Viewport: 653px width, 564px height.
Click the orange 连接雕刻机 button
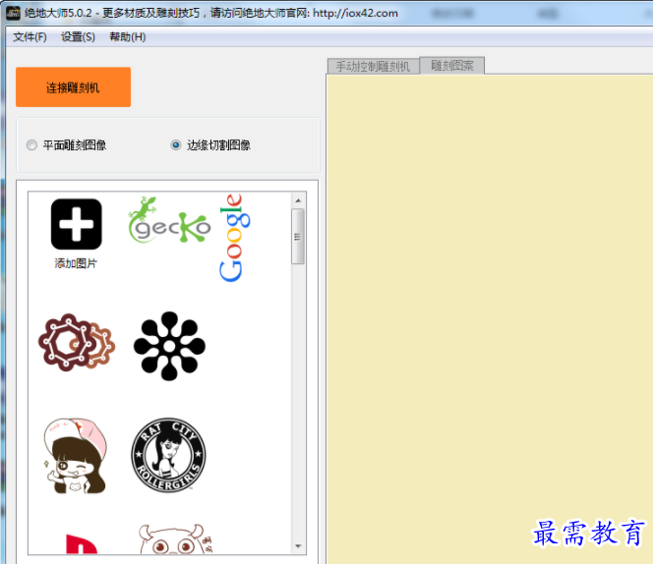click(x=74, y=87)
